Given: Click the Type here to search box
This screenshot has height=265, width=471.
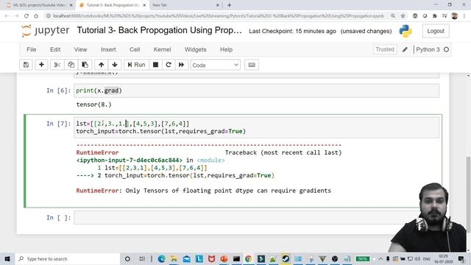Looking at the screenshot, I should [67, 258].
